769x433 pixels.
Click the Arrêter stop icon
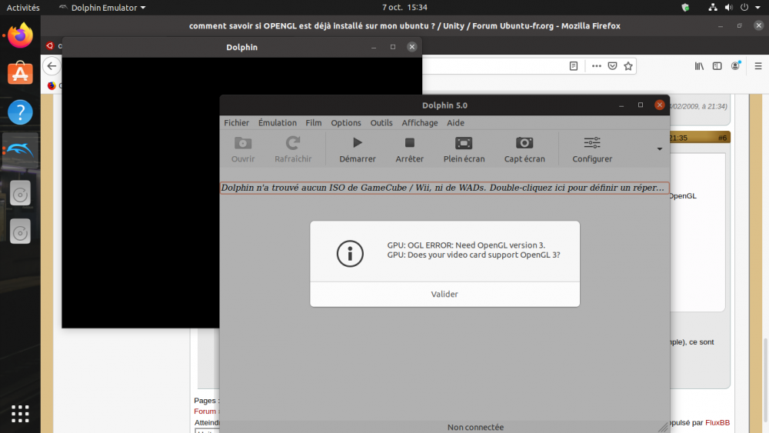tap(410, 149)
